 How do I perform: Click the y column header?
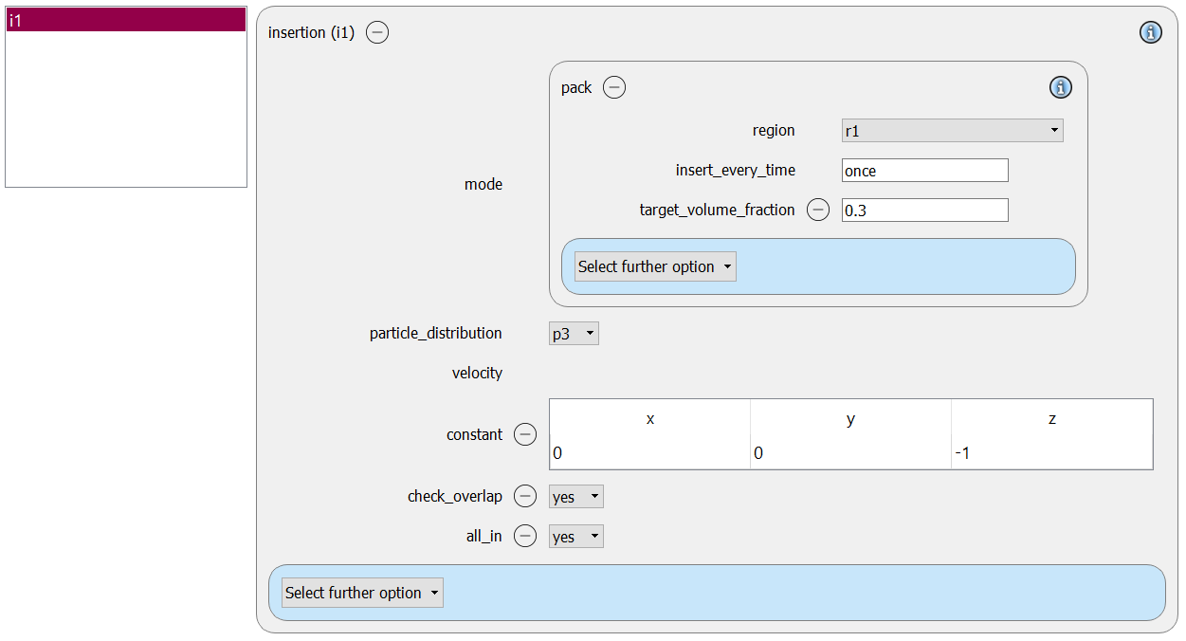850,419
